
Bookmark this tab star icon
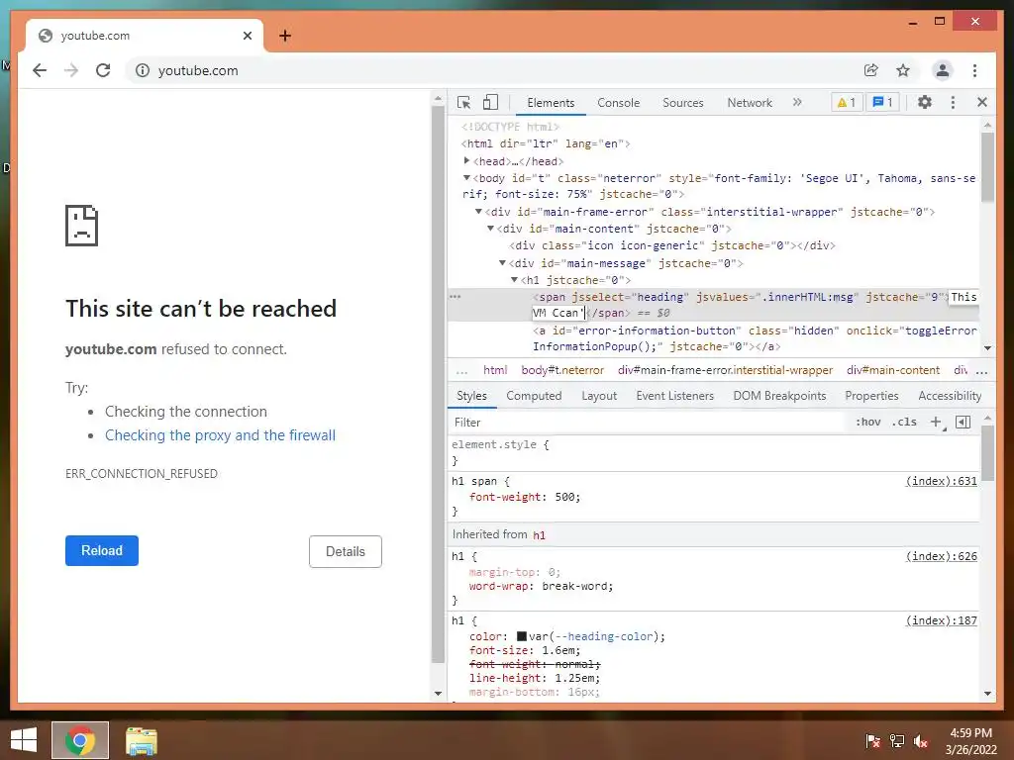pyautogui.click(x=903, y=70)
